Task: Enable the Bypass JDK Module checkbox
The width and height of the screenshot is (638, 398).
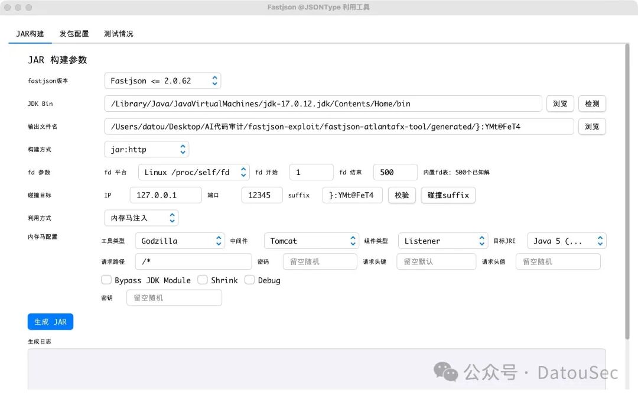Action: [106, 280]
